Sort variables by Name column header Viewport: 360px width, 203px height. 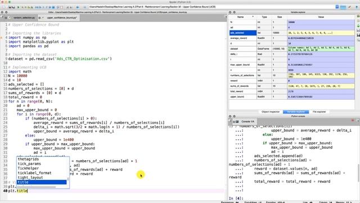click(242, 17)
